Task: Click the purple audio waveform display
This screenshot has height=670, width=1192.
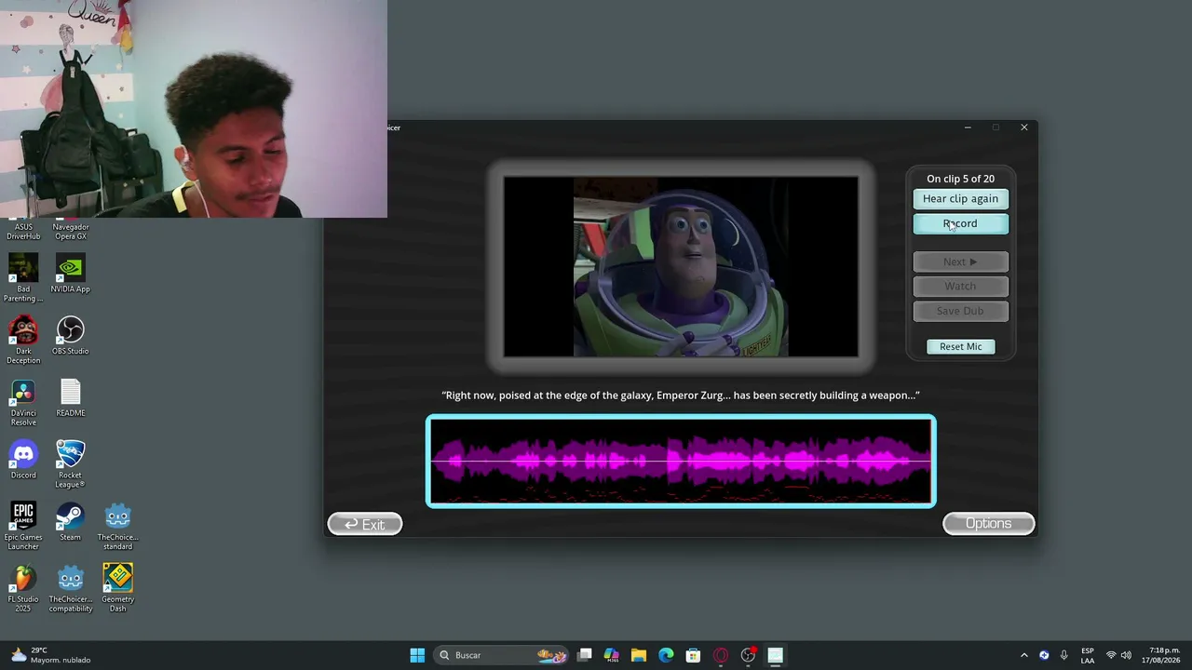Action: pyautogui.click(x=681, y=462)
